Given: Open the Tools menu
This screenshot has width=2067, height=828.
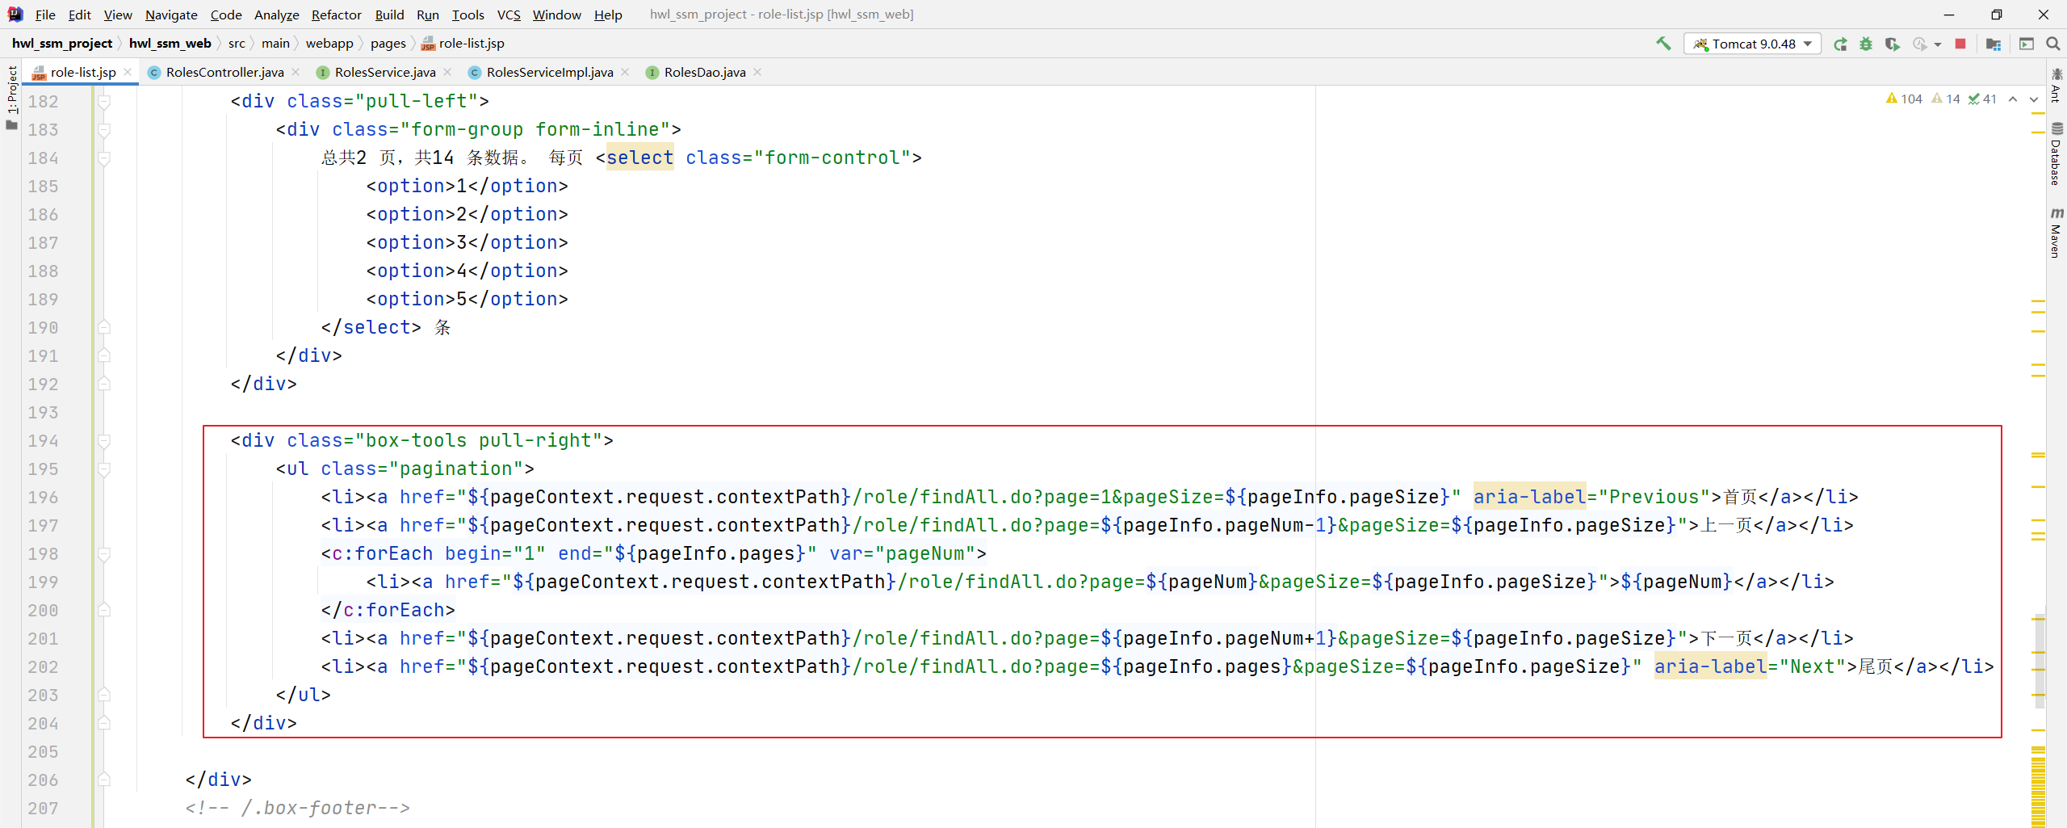Looking at the screenshot, I should click(467, 15).
